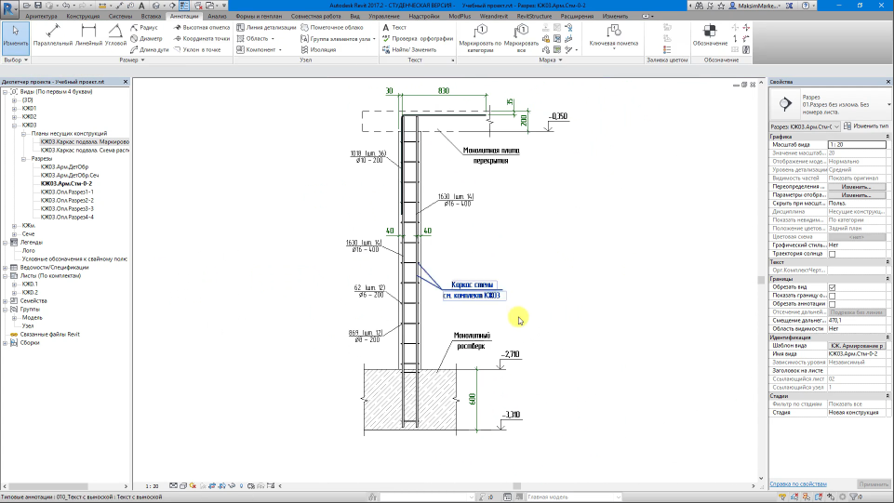Open the Конструкция ribbon tab

click(x=83, y=16)
